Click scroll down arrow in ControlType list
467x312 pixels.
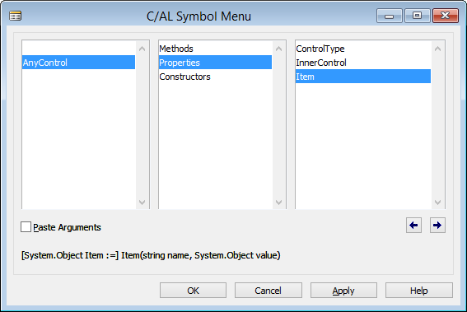437,203
